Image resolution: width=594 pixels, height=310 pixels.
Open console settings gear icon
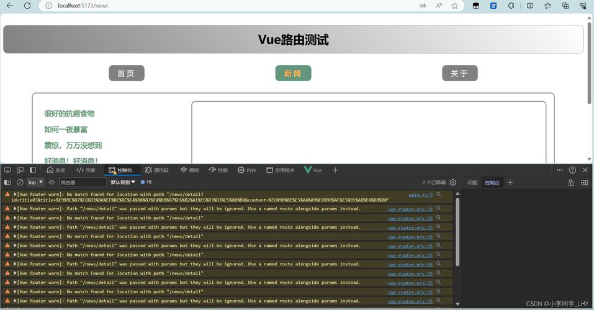point(452,182)
